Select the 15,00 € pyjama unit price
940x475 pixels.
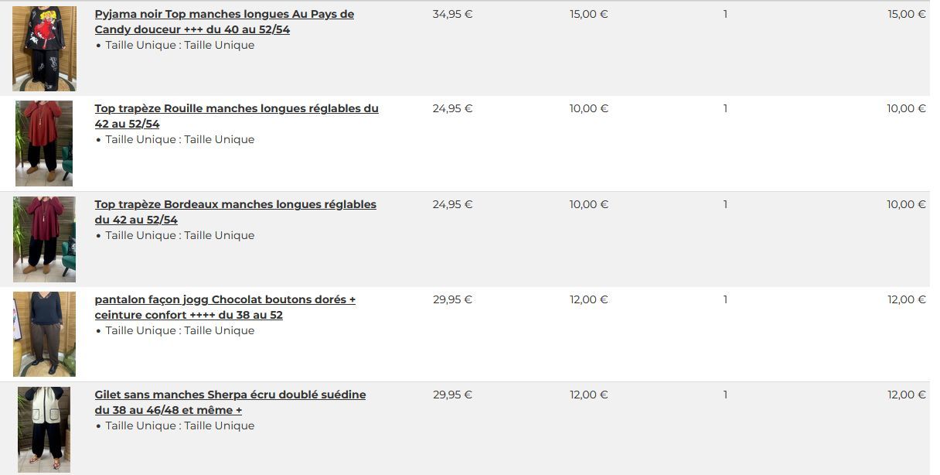[x=589, y=14]
